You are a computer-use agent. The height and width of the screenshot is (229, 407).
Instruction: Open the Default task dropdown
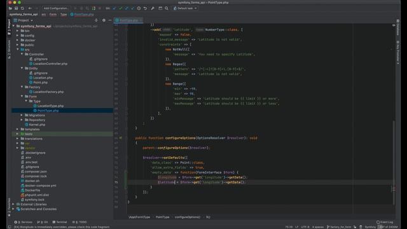click(185, 8)
